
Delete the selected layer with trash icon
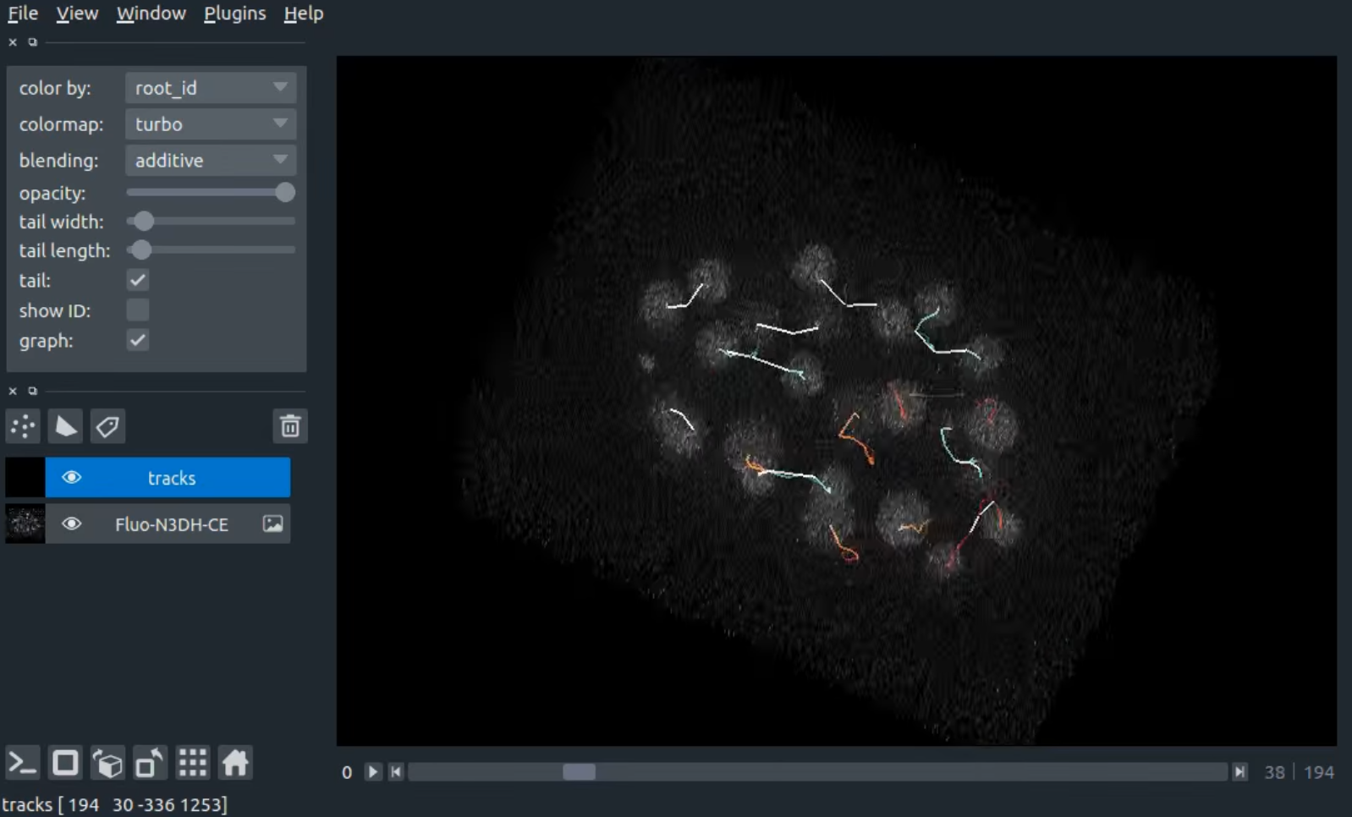pos(290,426)
